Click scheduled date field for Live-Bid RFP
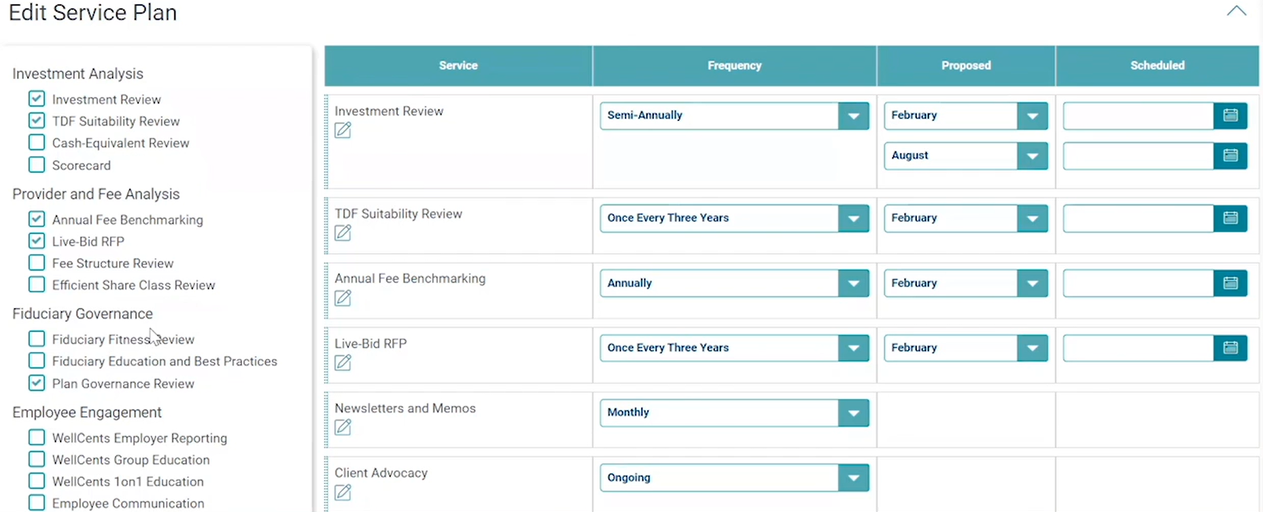Viewport: 1263px width, 512px height. click(x=1139, y=348)
